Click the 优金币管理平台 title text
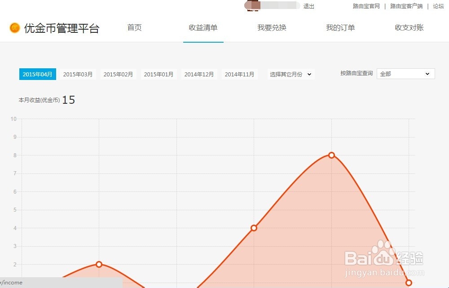 point(62,28)
